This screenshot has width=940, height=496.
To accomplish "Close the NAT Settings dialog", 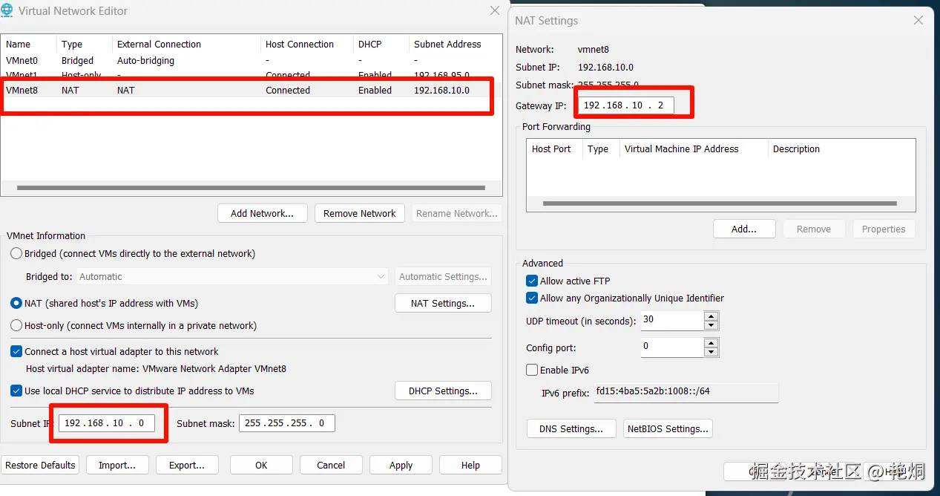I will (x=918, y=21).
